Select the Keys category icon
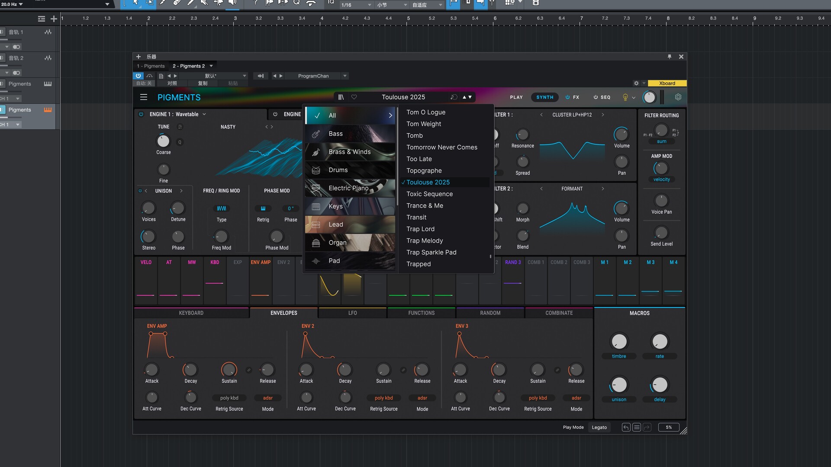The height and width of the screenshot is (467, 831). click(x=316, y=207)
